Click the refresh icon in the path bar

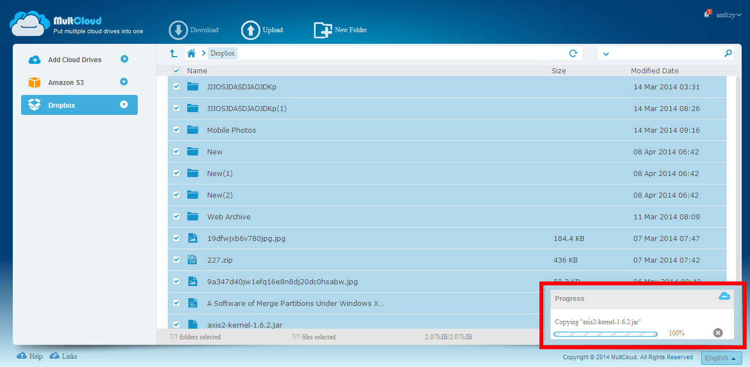[573, 53]
